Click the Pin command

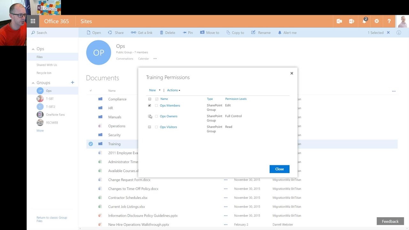(188, 33)
